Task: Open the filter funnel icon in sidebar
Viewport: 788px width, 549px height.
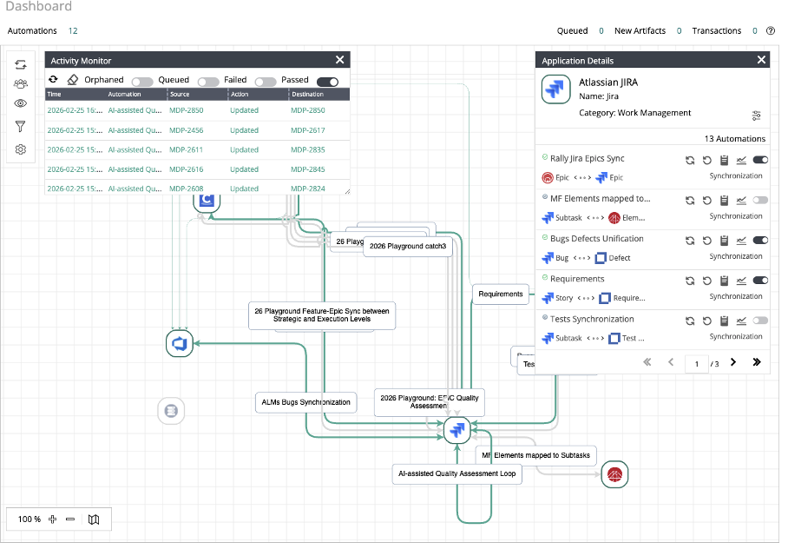Action: [x=21, y=127]
